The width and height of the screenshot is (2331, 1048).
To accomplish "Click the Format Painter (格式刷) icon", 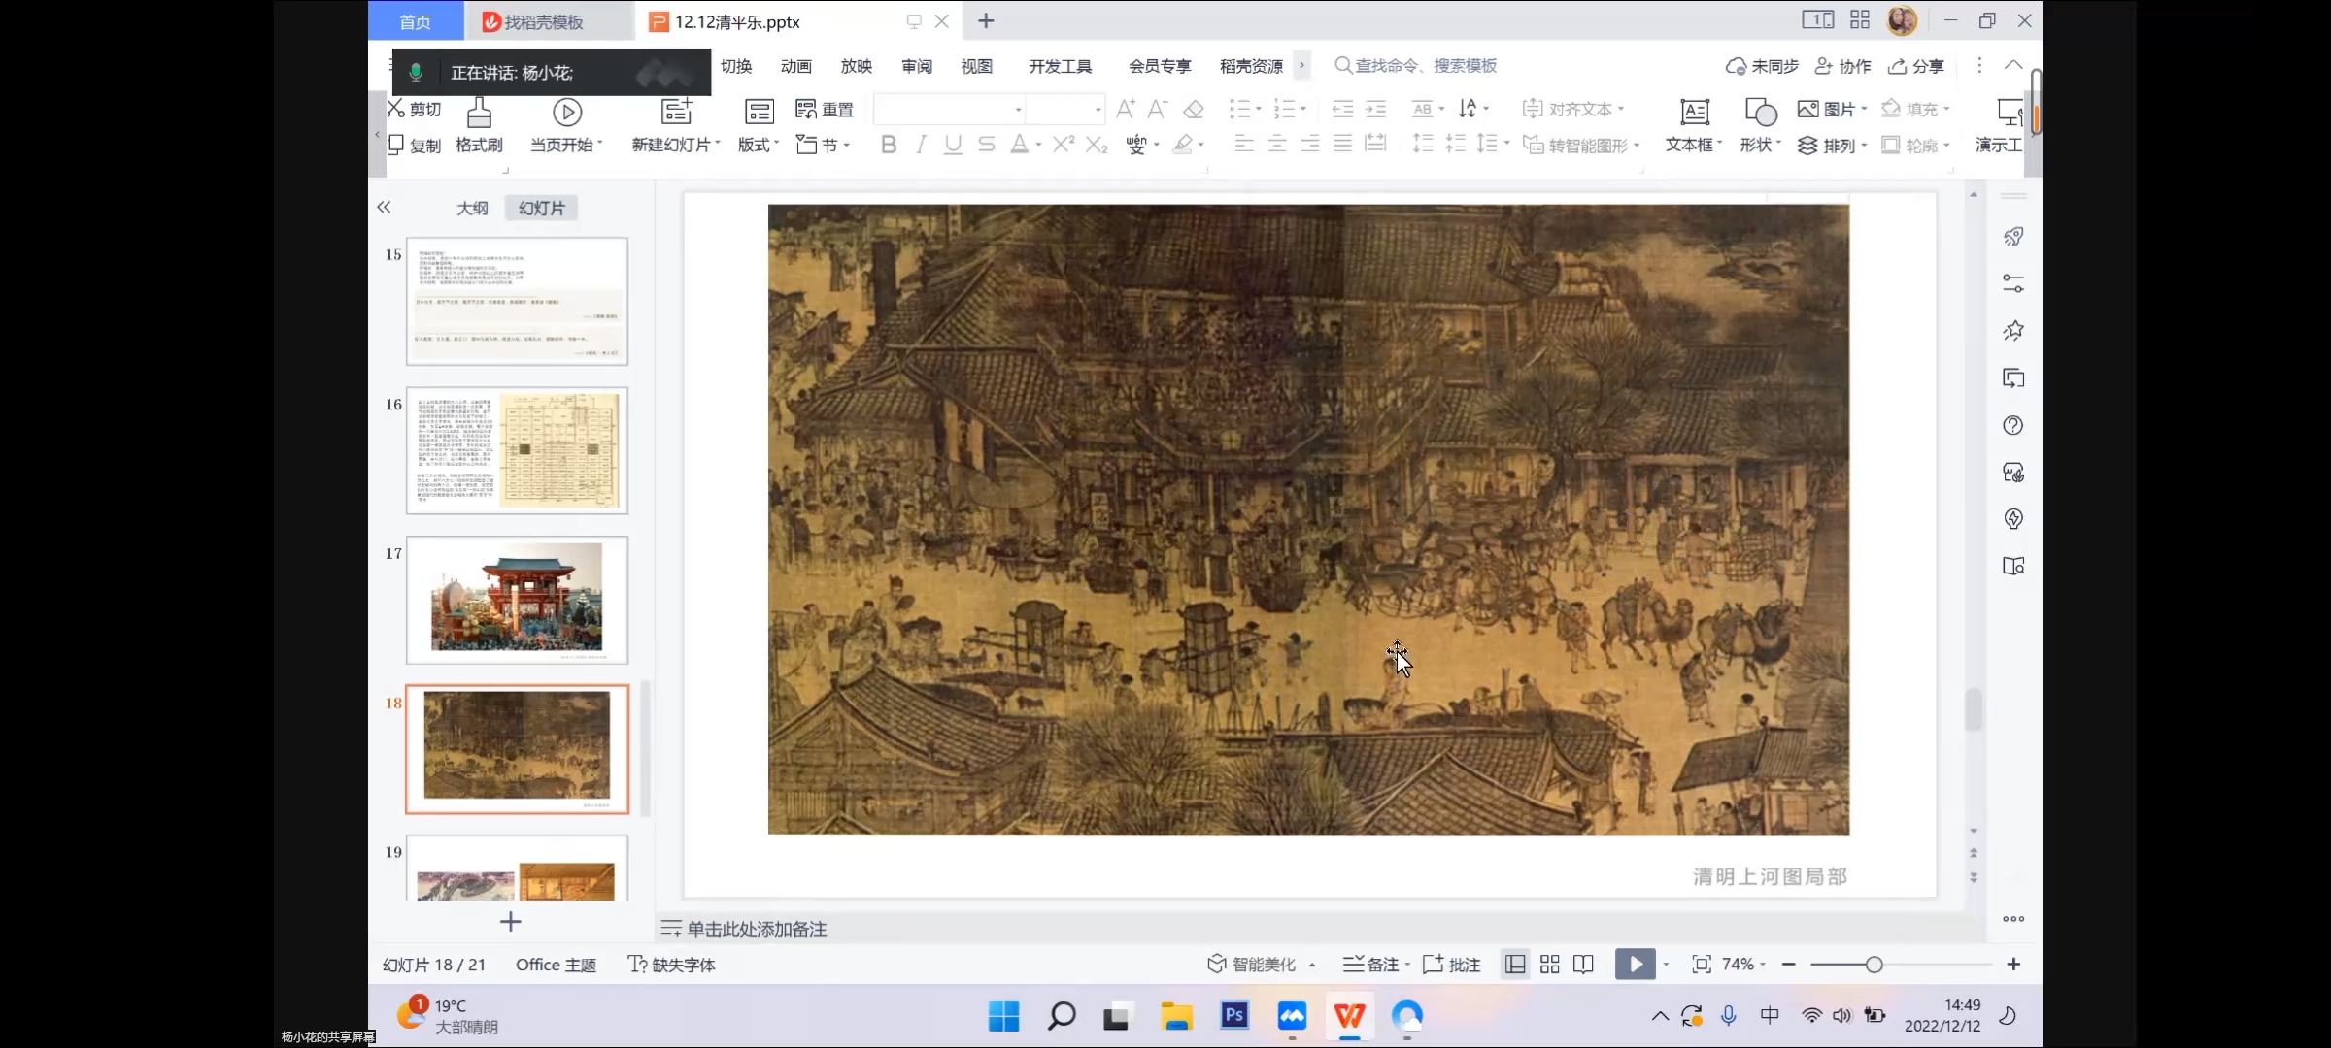I will click(479, 114).
